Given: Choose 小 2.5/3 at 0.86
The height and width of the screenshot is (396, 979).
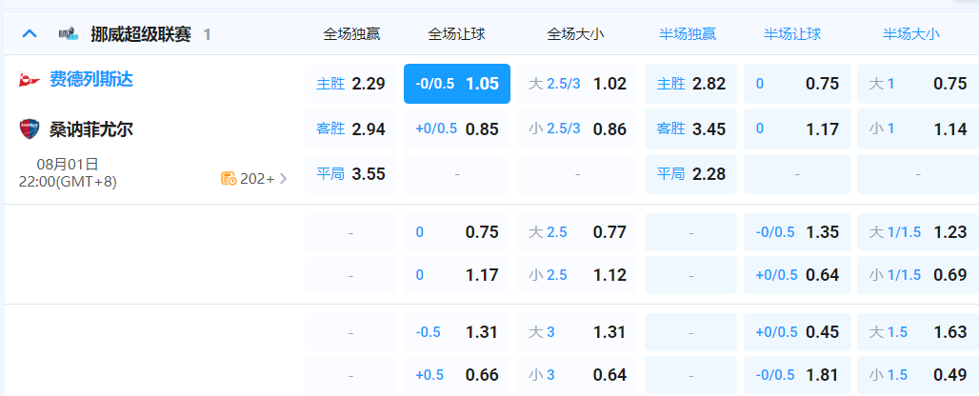Looking at the screenshot, I should 577,129.
